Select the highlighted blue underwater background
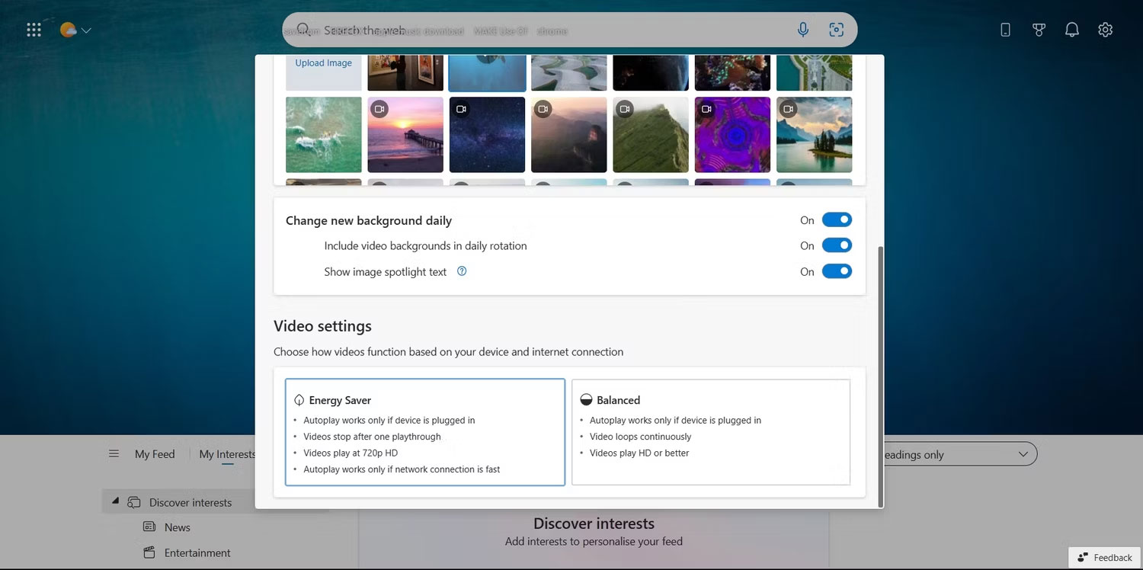Viewport: 1143px width, 570px height. coord(487,73)
